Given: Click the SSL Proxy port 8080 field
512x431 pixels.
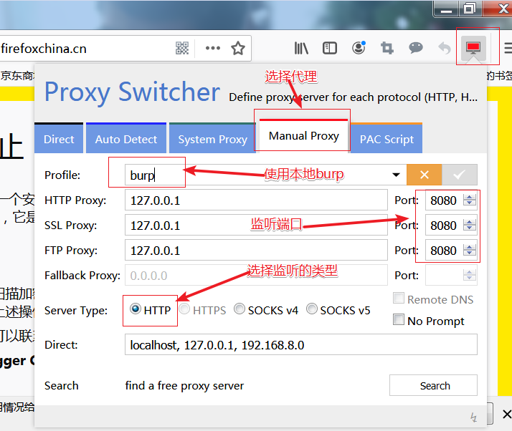Looking at the screenshot, I should (444, 225).
